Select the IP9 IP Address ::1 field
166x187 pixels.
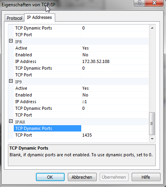pyautogui.click(x=115, y=102)
